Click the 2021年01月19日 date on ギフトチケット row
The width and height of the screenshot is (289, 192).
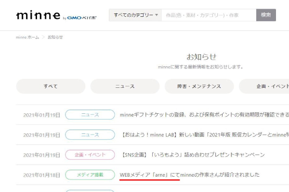(x=41, y=115)
